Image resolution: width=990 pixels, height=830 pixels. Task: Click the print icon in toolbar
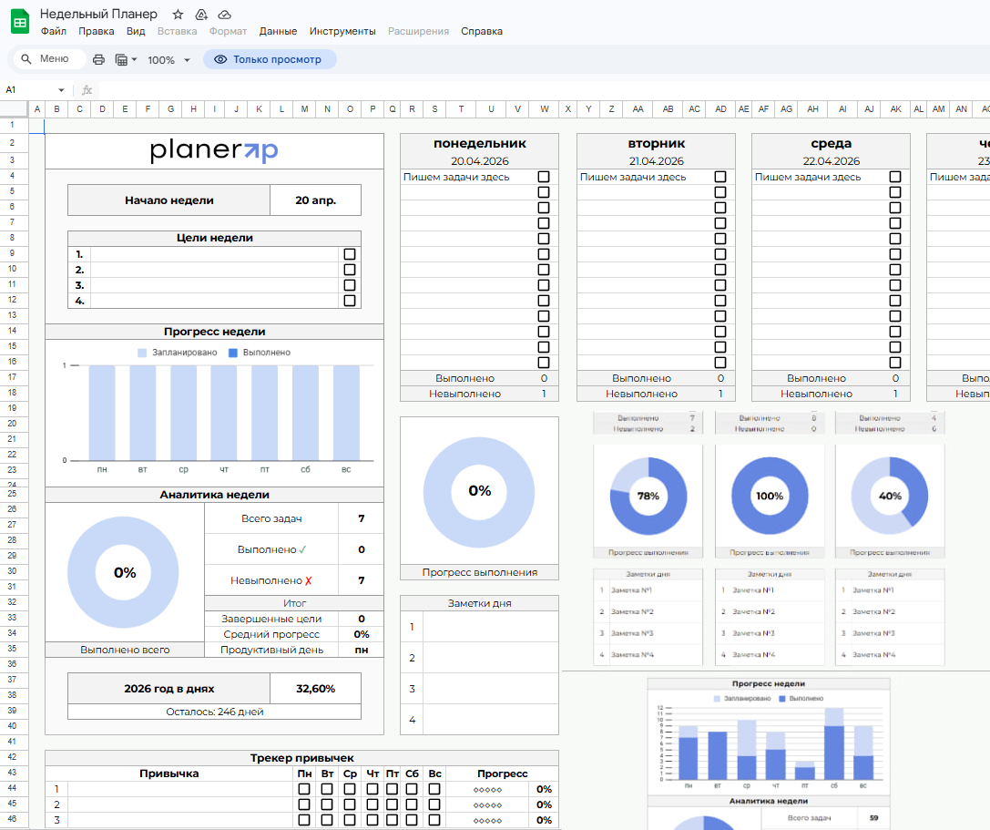98,59
